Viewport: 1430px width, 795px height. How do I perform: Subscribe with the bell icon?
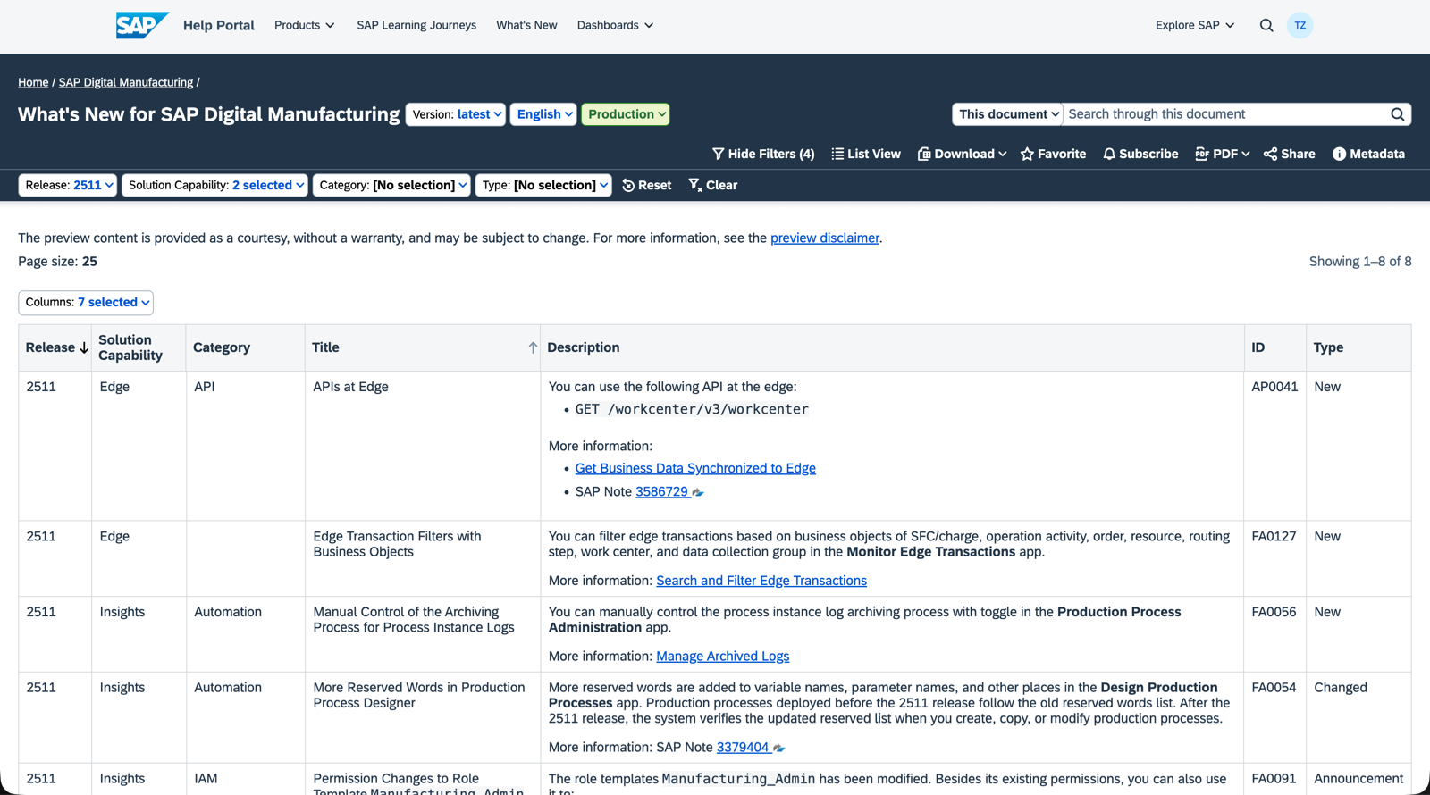(x=1140, y=154)
